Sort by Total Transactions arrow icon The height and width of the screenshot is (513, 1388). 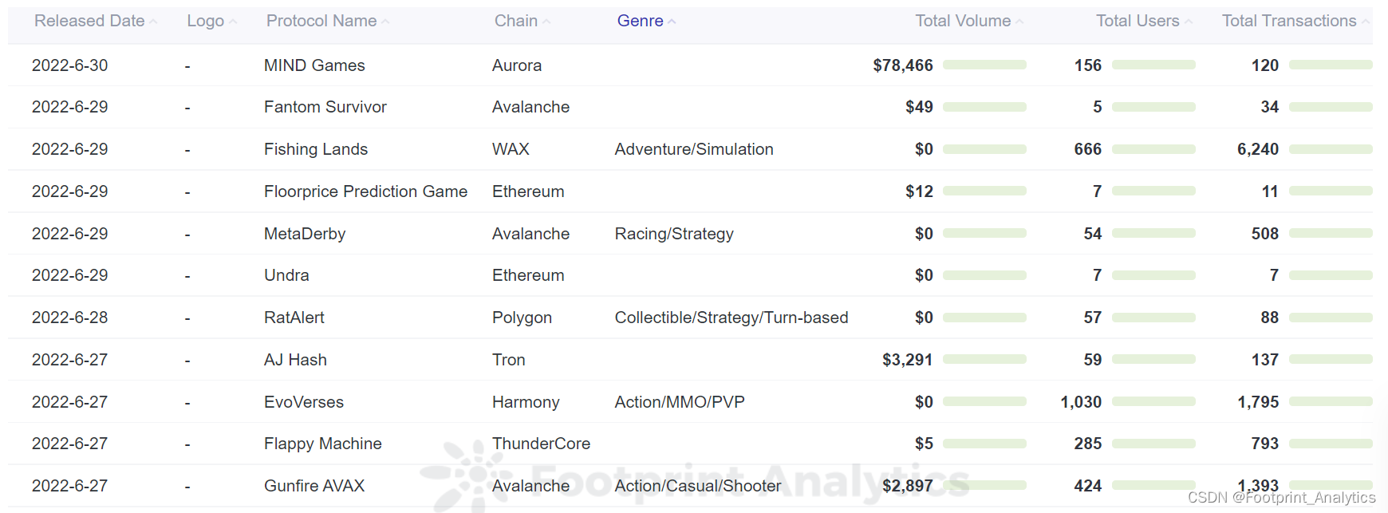coord(1365,22)
